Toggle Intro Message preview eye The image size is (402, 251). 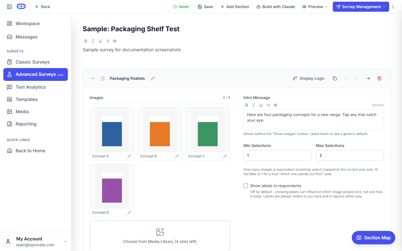276,105
